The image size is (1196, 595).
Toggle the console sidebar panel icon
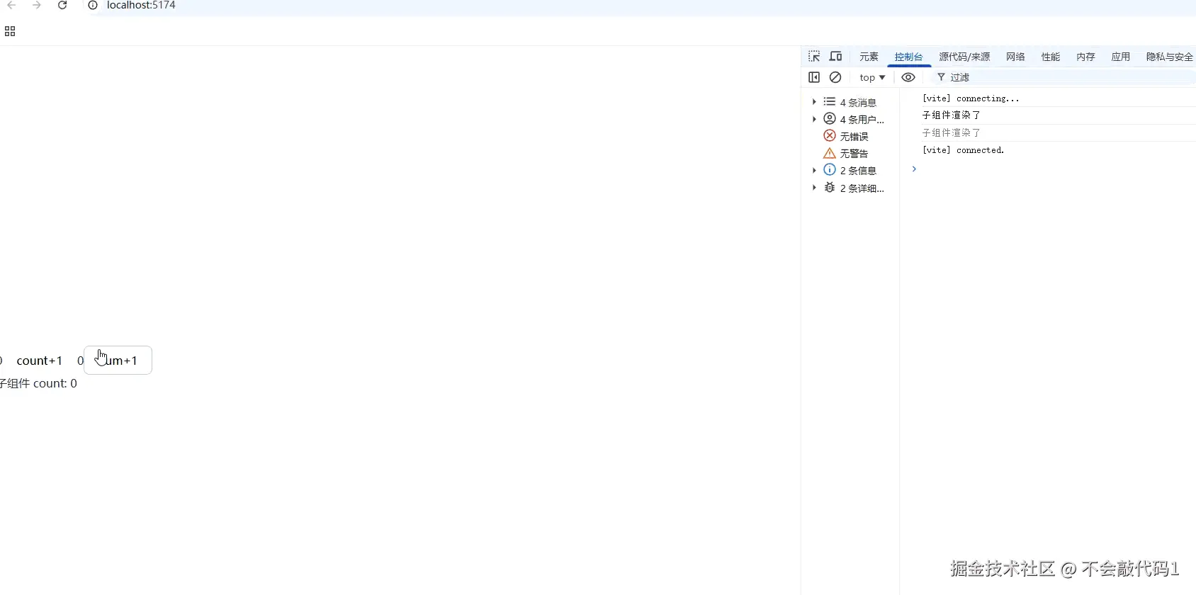coord(814,77)
